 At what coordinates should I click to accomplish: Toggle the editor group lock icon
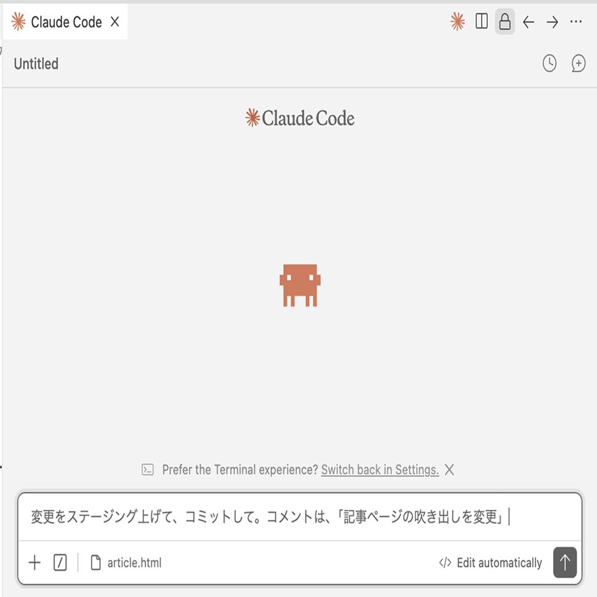505,22
